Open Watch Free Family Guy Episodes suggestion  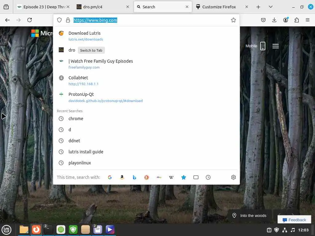click(146, 64)
